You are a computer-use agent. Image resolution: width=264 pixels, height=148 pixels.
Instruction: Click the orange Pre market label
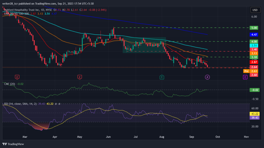coord(246,71)
